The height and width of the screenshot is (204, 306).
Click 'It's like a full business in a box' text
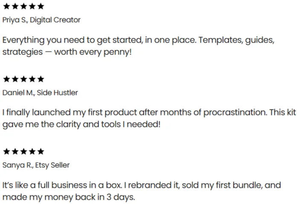[x=62, y=185]
